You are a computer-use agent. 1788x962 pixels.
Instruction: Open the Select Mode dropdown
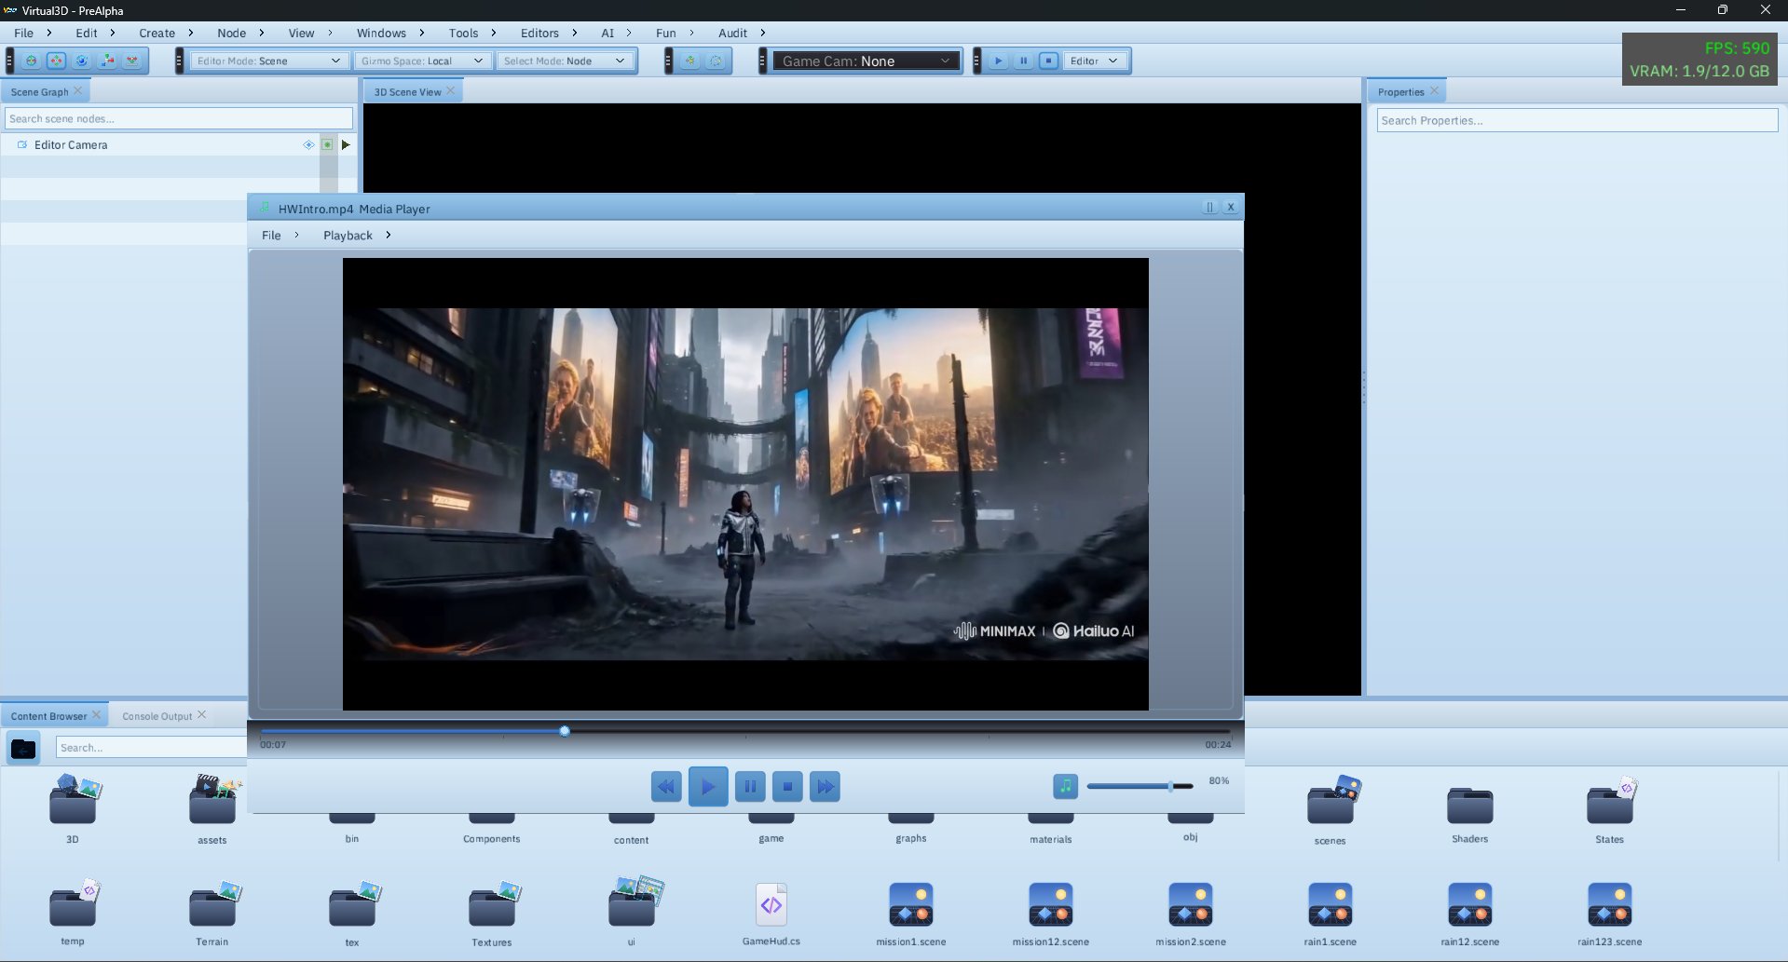pos(564,61)
